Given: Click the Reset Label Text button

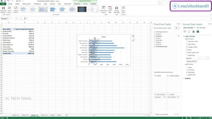Looking at the screenshot, I should (x=191, y=61).
